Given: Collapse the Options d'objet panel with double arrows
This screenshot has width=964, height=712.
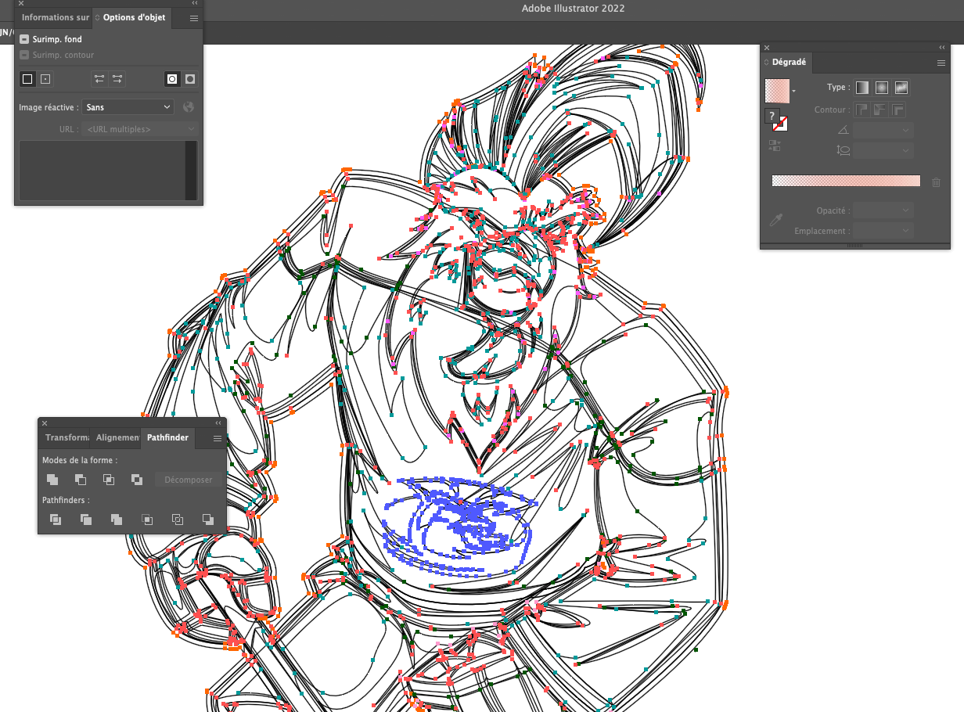Looking at the screenshot, I should click(195, 3).
